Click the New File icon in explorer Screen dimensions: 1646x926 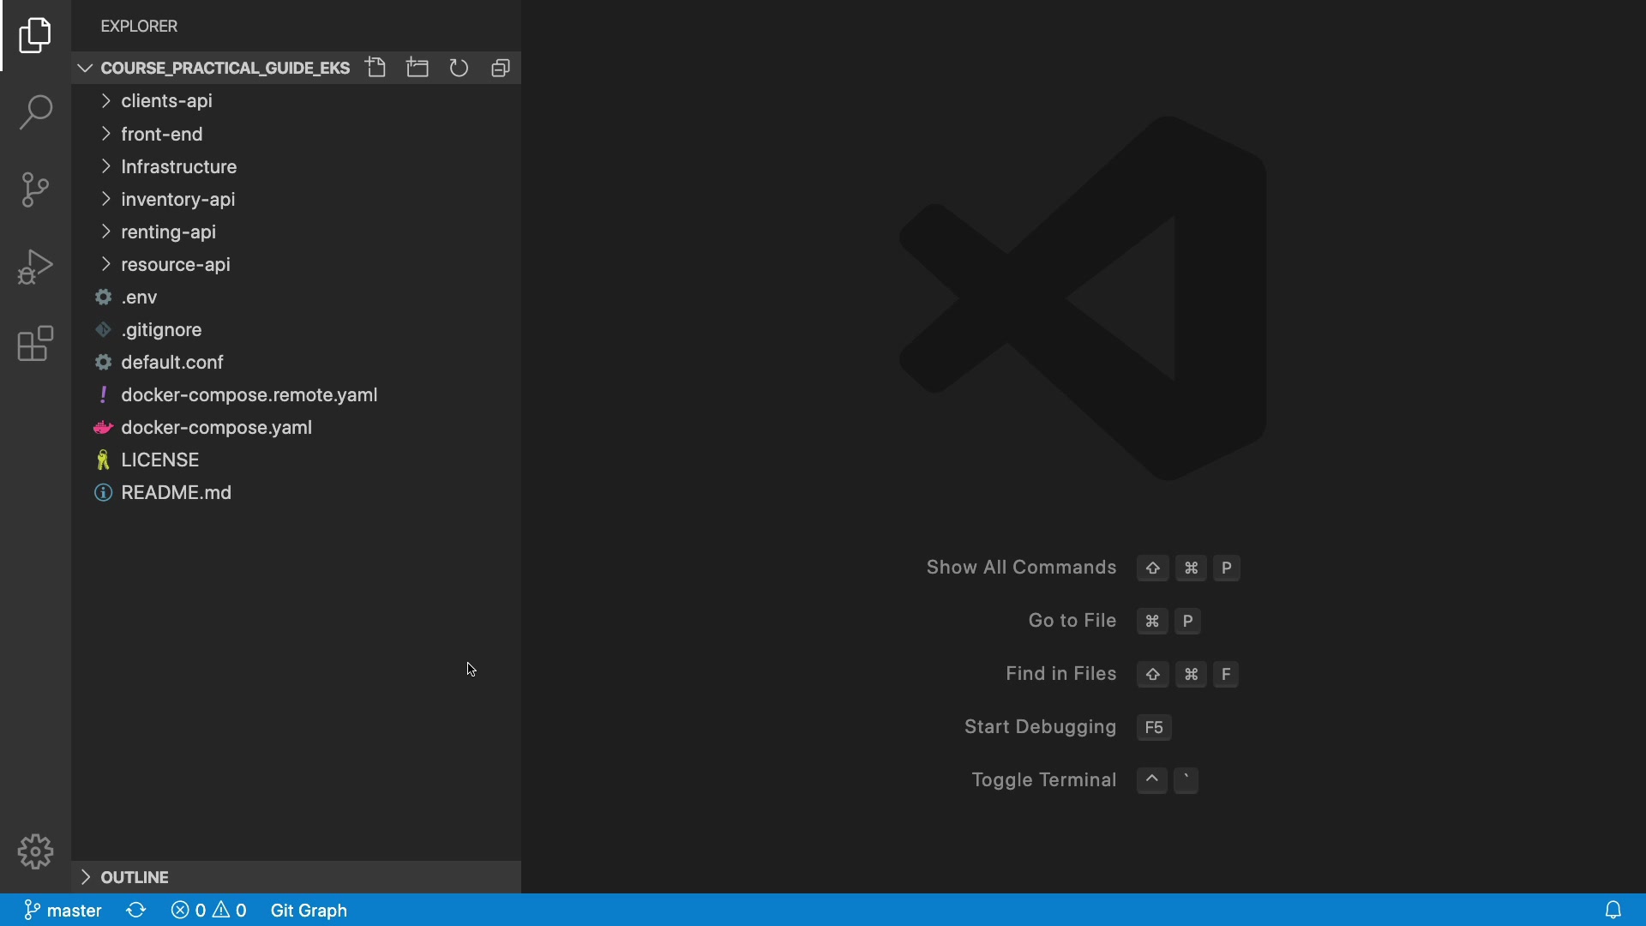pos(375,68)
